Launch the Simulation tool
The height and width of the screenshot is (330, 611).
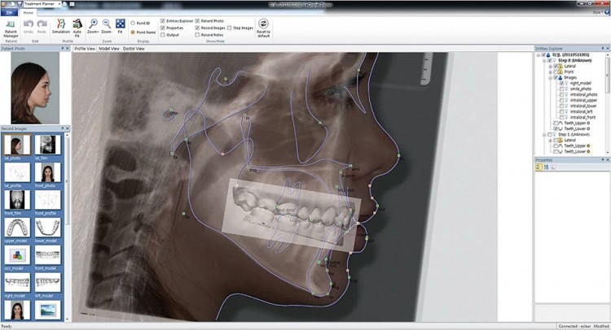tap(61, 27)
